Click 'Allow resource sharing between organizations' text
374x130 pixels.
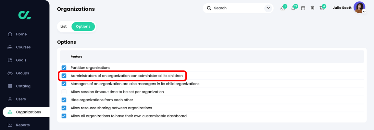111,108
